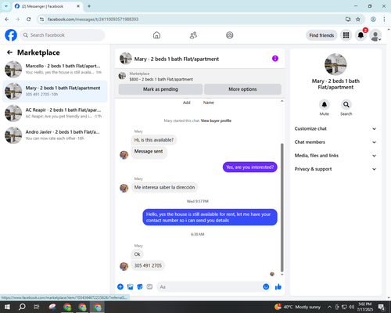The height and width of the screenshot is (313, 391).
Task: Open the Marketplace listing $800 banner
Action: 200,76
